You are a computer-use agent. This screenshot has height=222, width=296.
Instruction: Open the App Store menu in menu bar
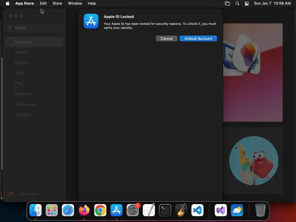pyautogui.click(x=25, y=3)
